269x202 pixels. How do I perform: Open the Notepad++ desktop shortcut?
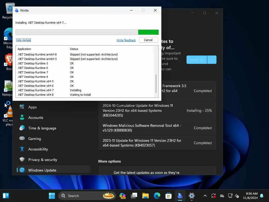click(x=8, y=88)
